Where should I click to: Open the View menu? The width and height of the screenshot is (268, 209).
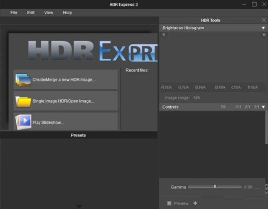pyautogui.click(x=49, y=13)
